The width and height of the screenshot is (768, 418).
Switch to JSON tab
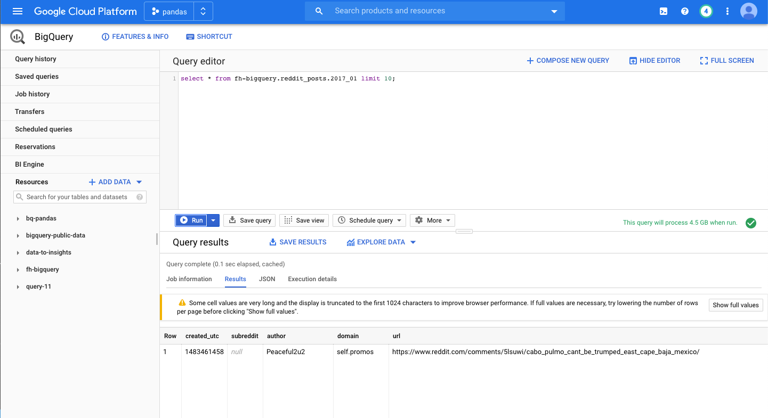pyautogui.click(x=267, y=279)
